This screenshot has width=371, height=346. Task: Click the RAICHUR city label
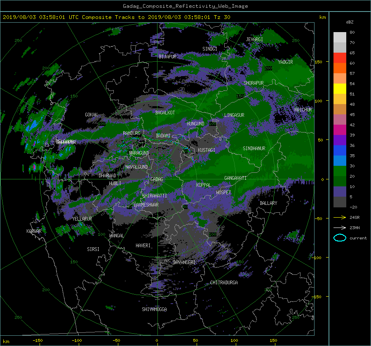tap(303, 109)
